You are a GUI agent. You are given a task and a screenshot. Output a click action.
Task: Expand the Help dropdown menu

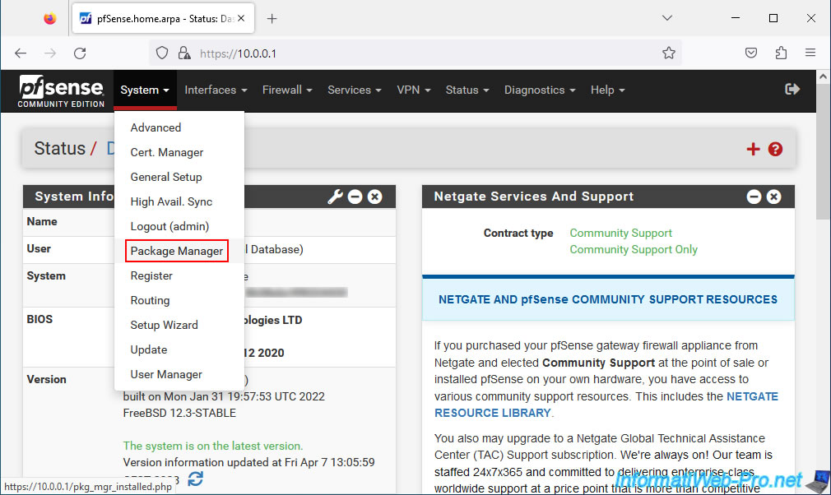point(607,90)
